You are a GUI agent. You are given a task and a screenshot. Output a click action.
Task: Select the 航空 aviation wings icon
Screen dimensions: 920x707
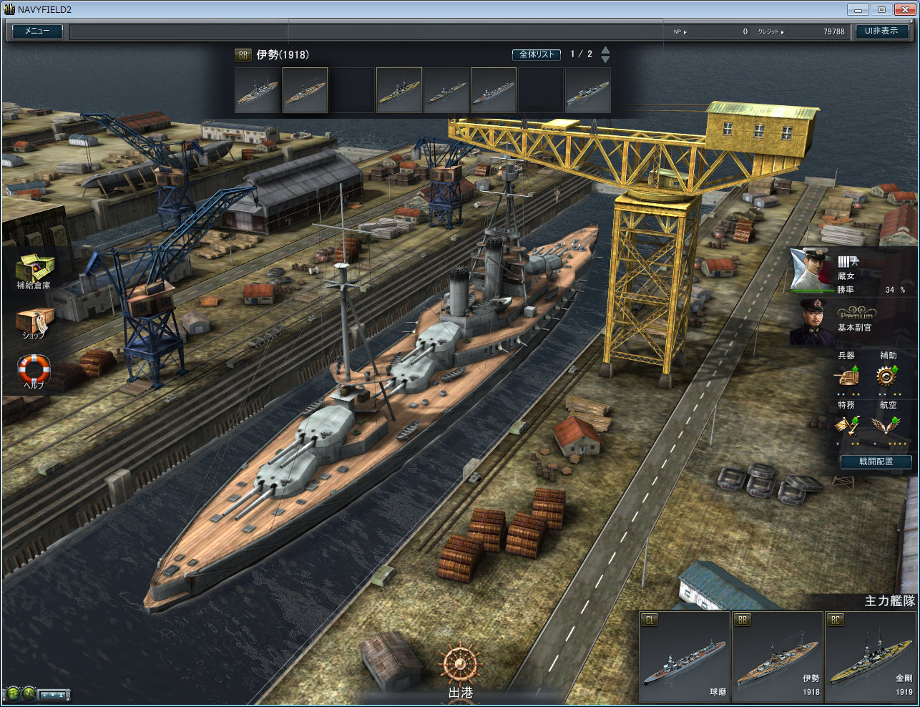887,425
